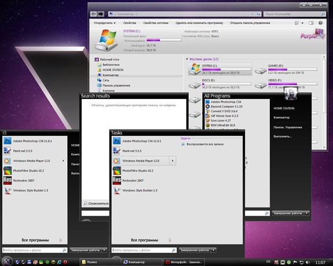
Task: Open Convert X DVD 3.6.4
Action: point(221,111)
